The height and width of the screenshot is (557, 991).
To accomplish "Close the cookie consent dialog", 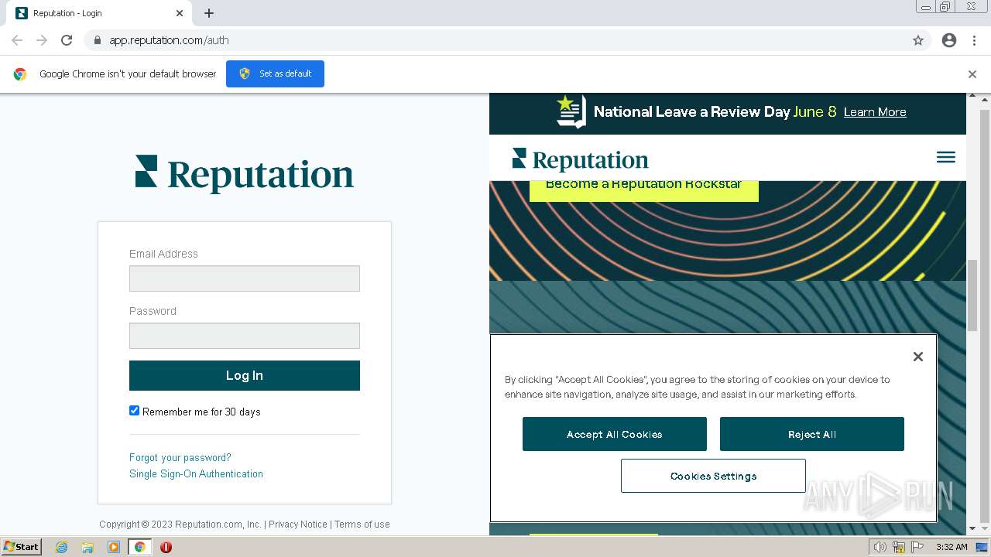I will point(918,357).
